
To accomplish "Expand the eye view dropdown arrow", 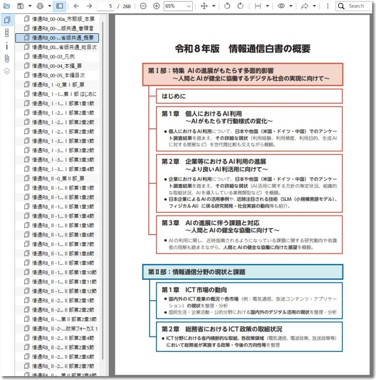I will (x=291, y=6).
